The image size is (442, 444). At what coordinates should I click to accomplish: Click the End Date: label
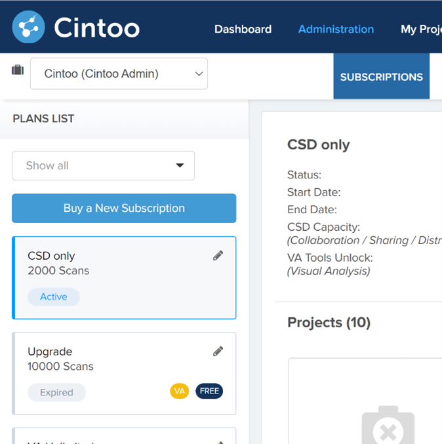[x=312, y=210]
